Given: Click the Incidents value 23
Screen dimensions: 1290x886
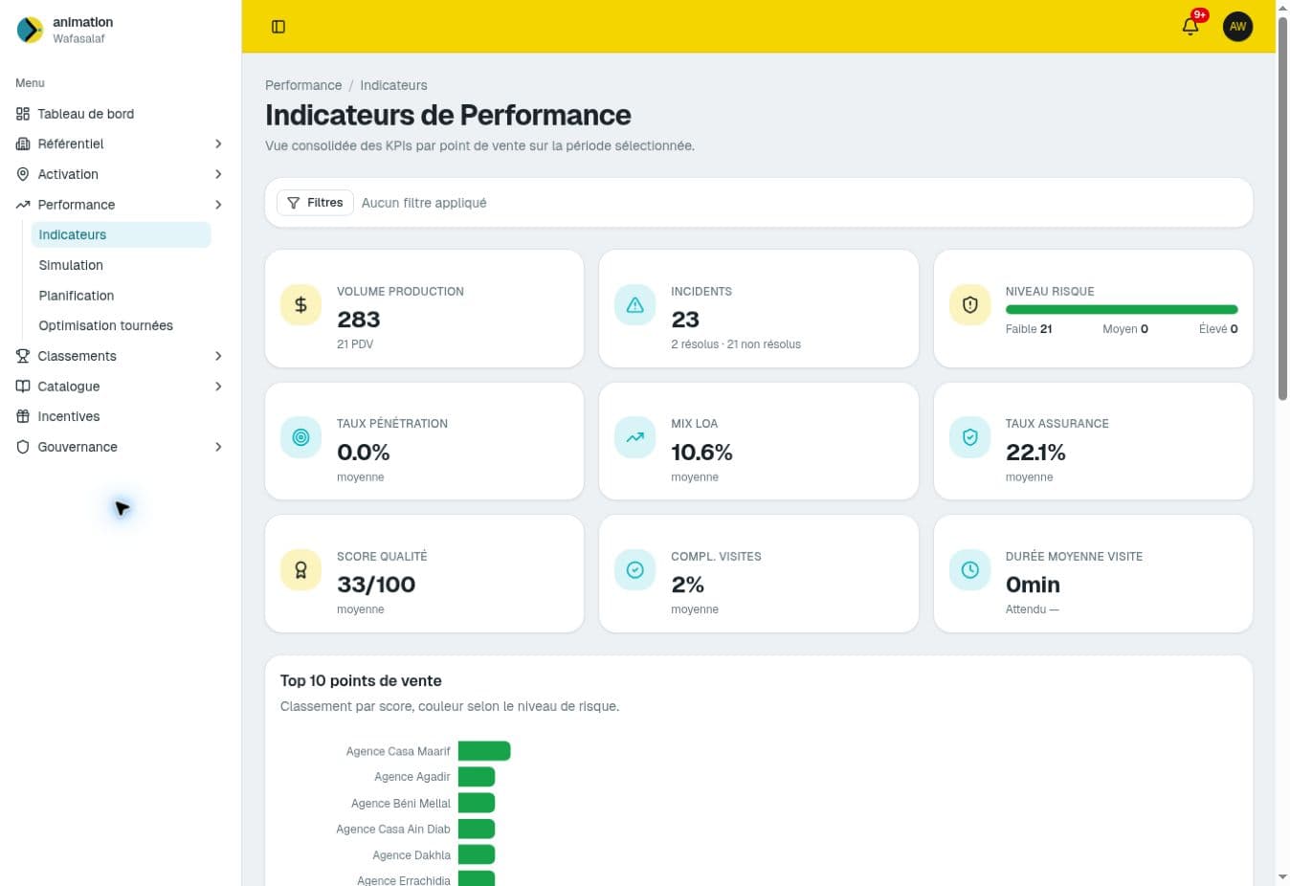Looking at the screenshot, I should 685,320.
